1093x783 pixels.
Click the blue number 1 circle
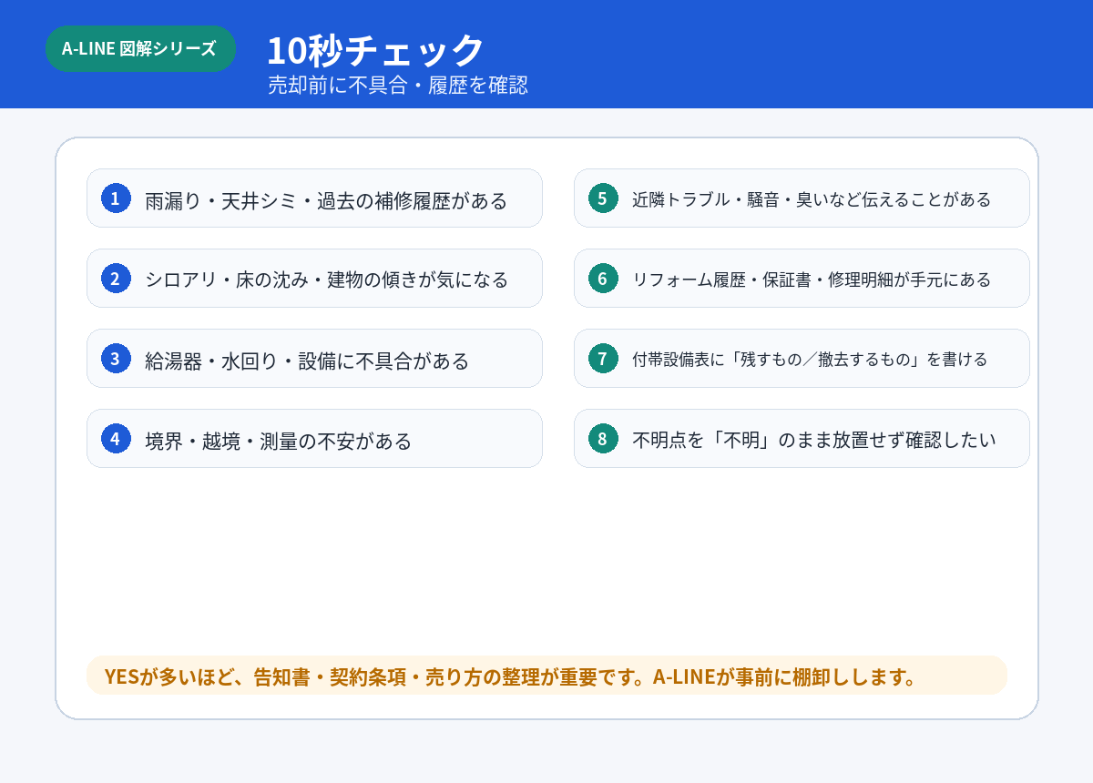[116, 198]
